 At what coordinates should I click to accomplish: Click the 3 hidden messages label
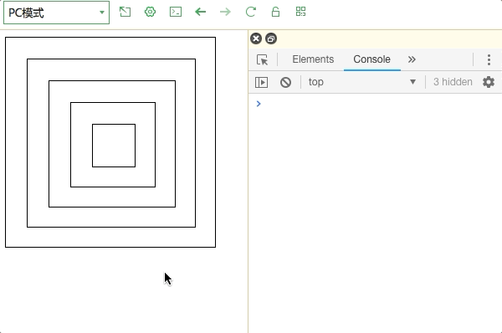[453, 82]
